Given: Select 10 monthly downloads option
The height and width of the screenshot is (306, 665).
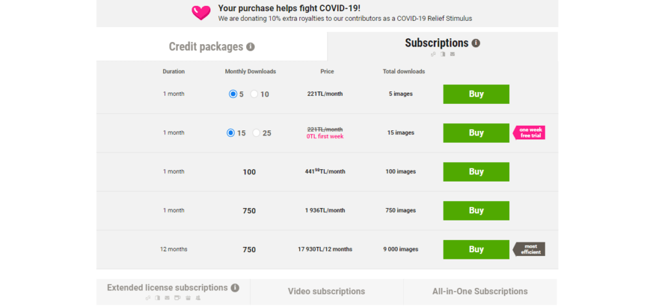Looking at the screenshot, I should (255, 94).
